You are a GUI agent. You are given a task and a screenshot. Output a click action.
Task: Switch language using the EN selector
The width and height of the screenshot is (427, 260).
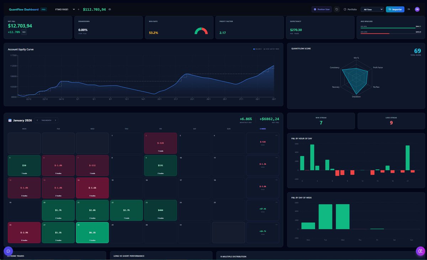click(x=409, y=9)
